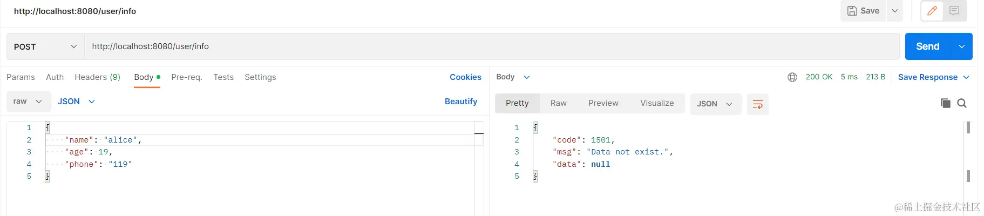Image resolution: width=984 pixels, height=216 pixels.
Task: Open the Cookies link
Action: [x=465, y=77]
